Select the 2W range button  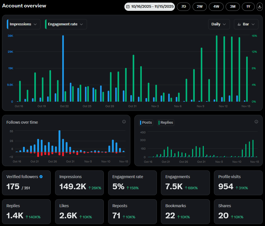[x=199, y=7]
